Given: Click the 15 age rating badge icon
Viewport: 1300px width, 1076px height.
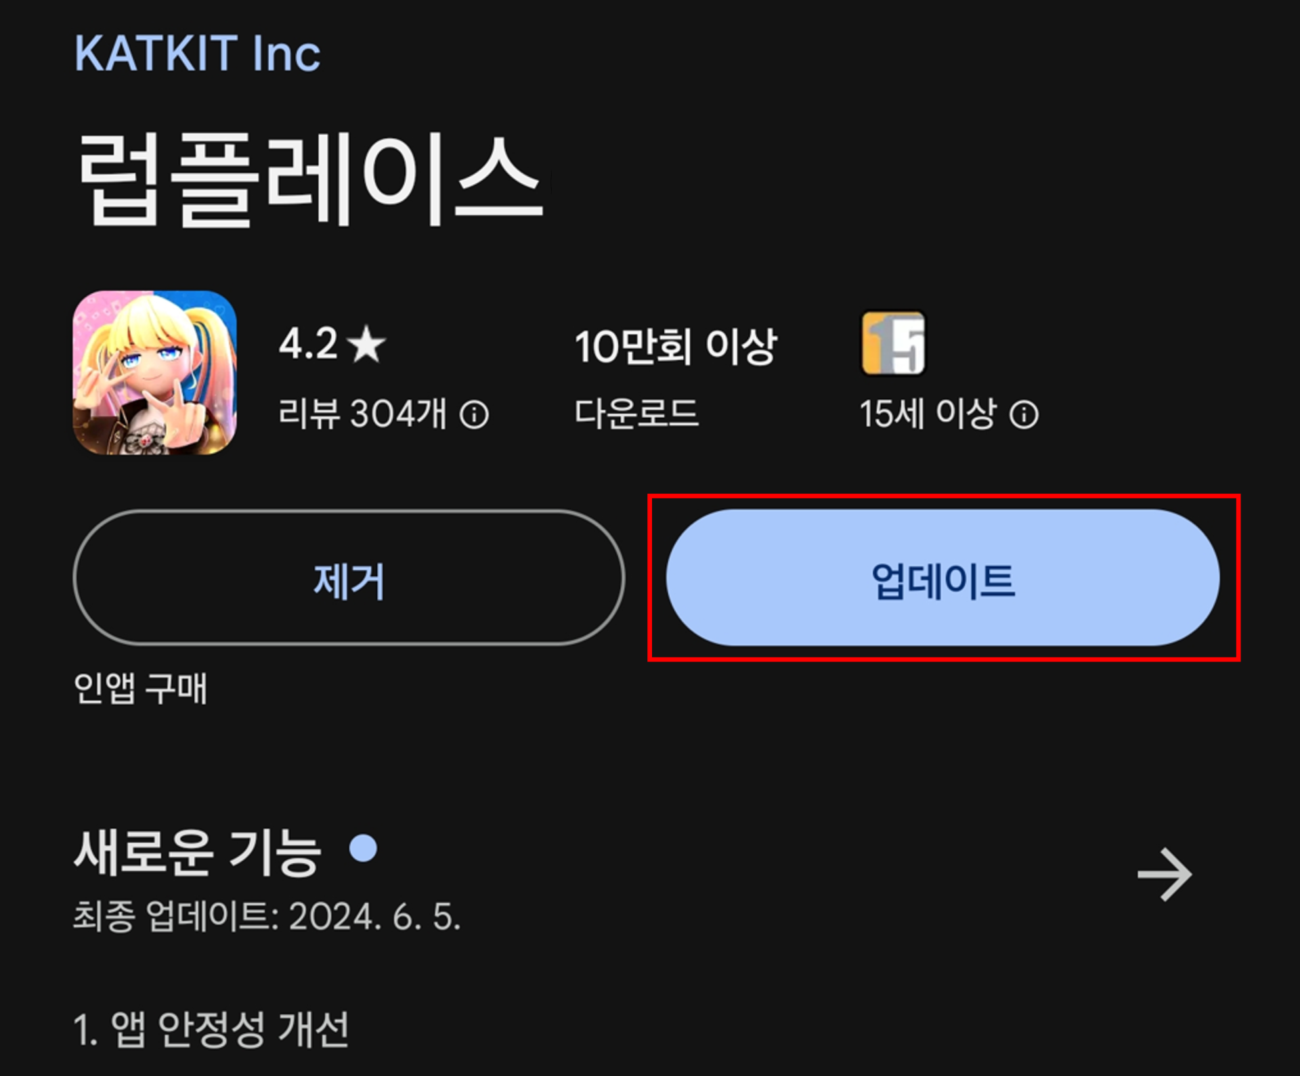Looking at the screenshot, I should click(893, 343).
